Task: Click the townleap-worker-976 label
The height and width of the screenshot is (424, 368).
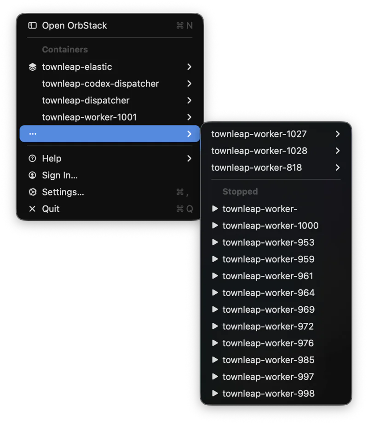Action: click(x=268, y=343)
